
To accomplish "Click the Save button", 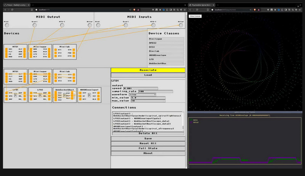I will click(x=148, y=138).
